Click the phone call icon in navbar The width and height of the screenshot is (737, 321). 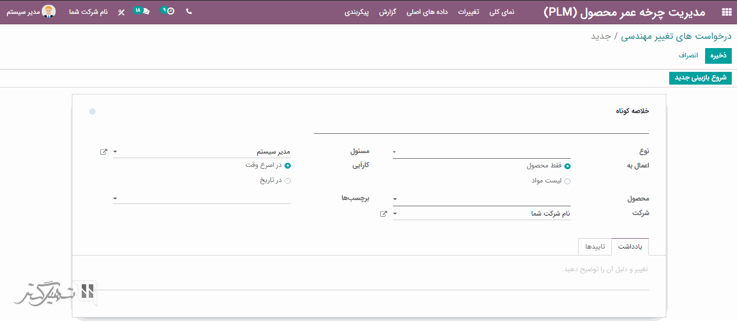(x=189, y=12)
